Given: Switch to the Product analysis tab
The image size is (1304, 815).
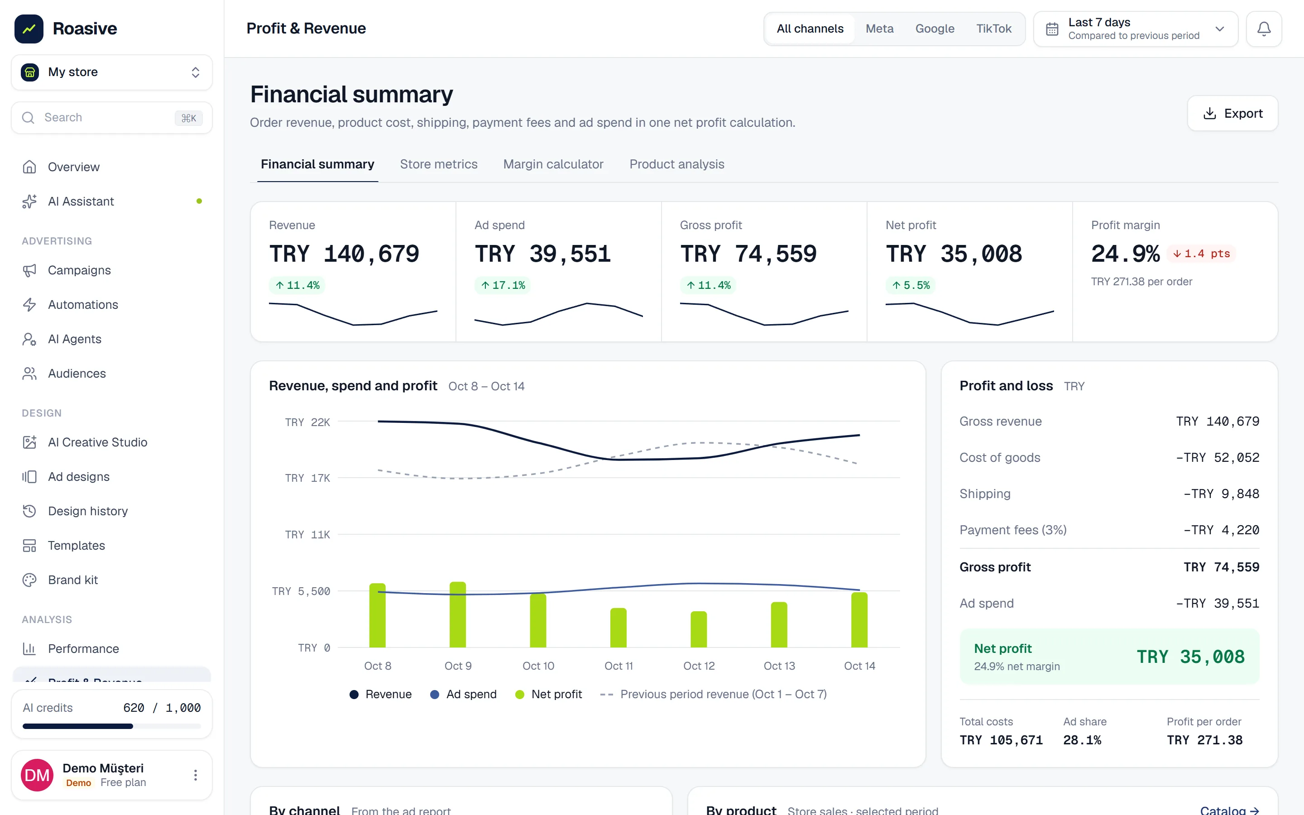Looking at the screenshot, I should click(677, 164).
